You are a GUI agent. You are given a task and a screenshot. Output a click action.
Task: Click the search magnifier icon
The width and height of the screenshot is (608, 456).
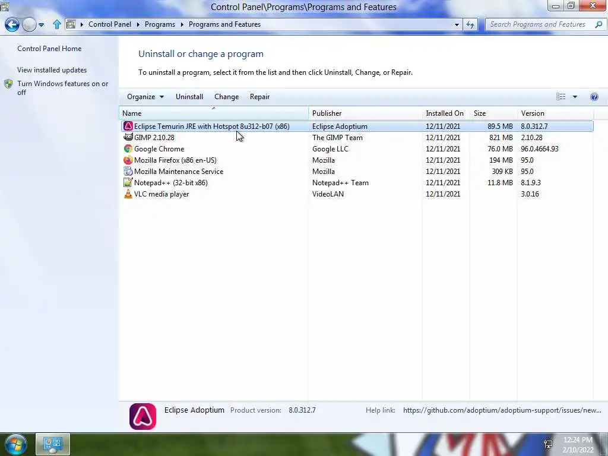click(x=598, y=24)
